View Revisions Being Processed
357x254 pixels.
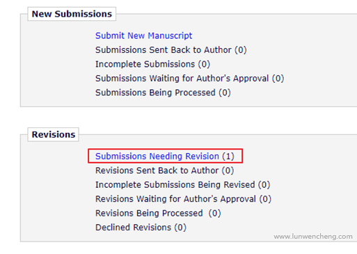(158, 213)
